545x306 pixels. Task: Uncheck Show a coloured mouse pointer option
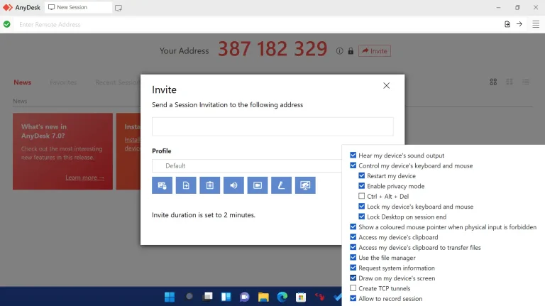353,226
